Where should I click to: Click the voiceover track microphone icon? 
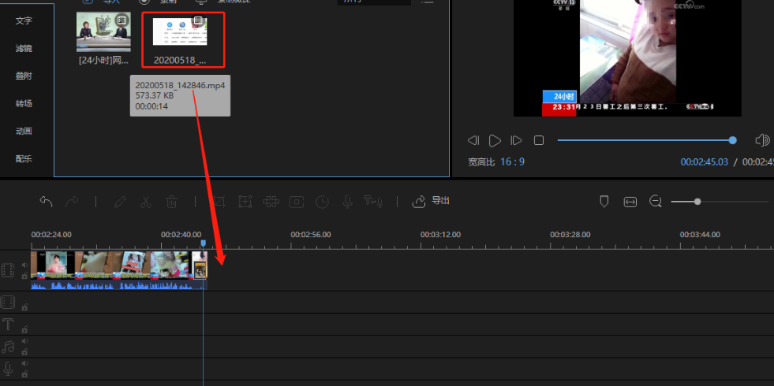coord(9,369)
